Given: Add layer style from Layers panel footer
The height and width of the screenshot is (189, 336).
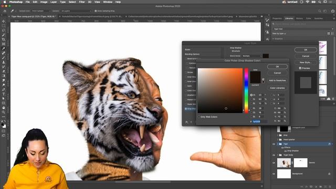Looking at the screenshot, I should click(x=307, y=187).
